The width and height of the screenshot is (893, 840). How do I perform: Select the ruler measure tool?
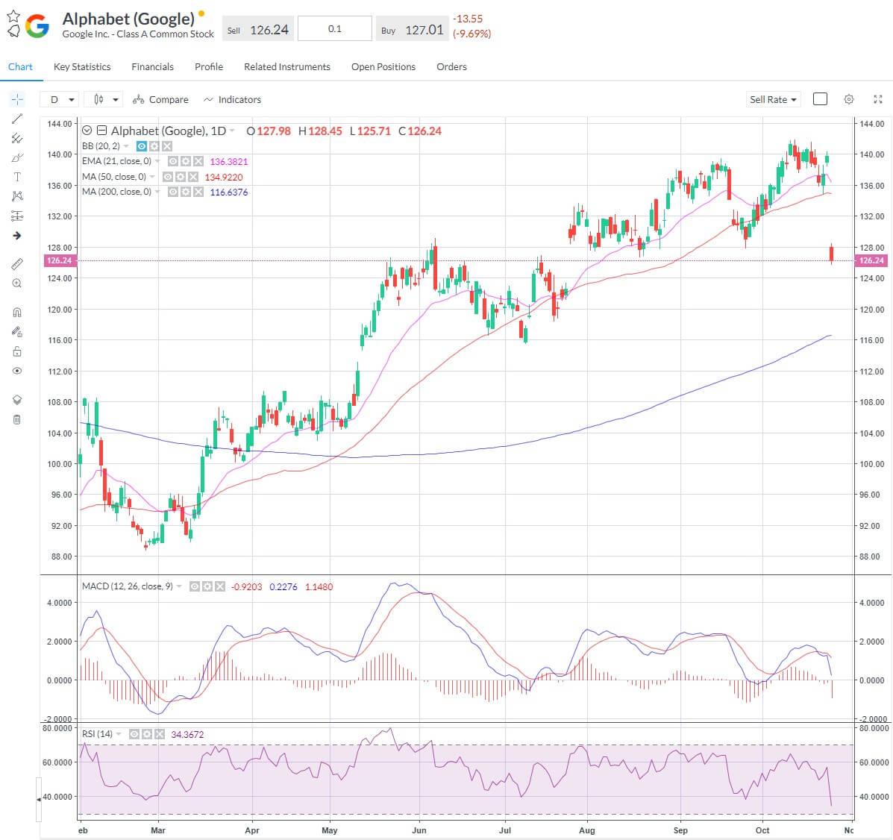(x=17, y=263)
